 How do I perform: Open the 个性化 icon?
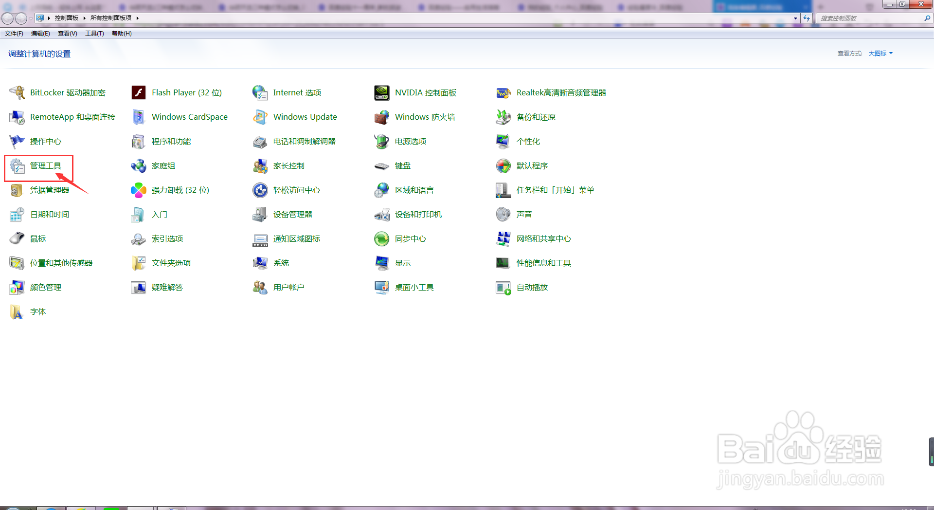503,141
